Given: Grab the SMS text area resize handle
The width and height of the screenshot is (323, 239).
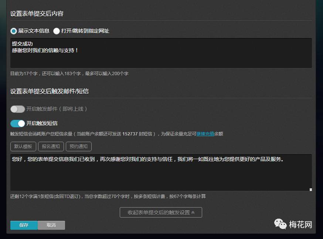Looking at the screenshot, I should (311, 189).
